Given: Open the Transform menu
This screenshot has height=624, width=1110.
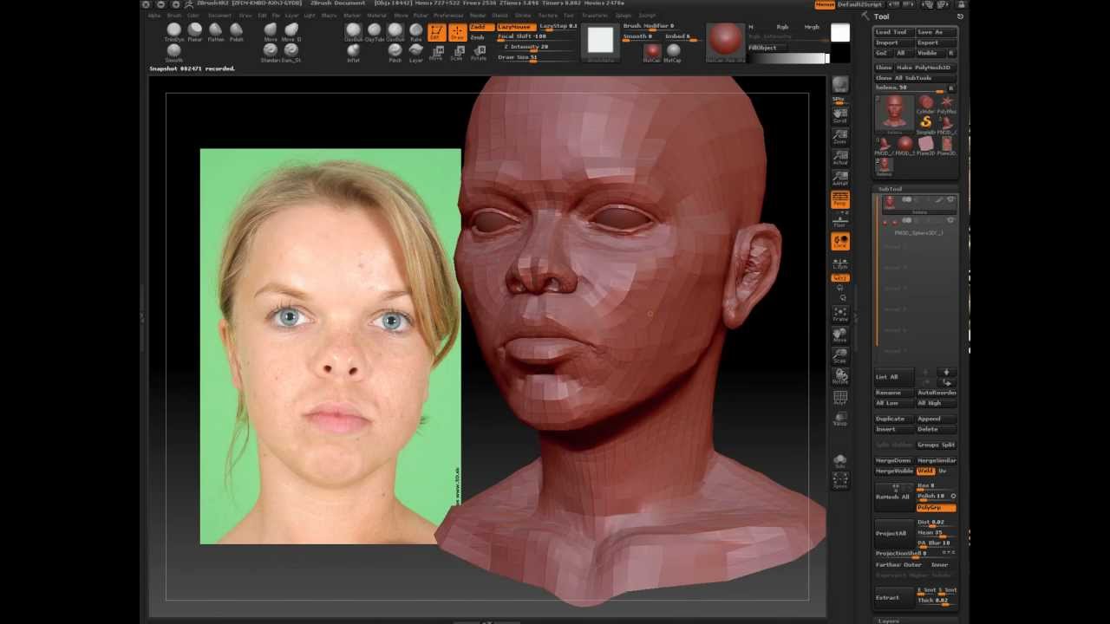Looking at the screenshot, I should 595,16.
